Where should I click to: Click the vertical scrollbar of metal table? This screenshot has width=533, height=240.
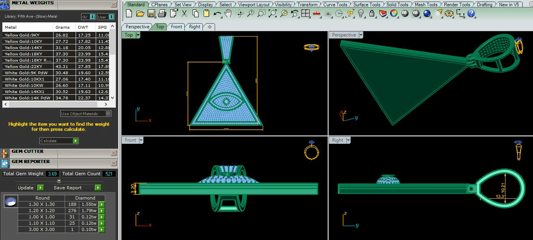(x=113, y=61)
